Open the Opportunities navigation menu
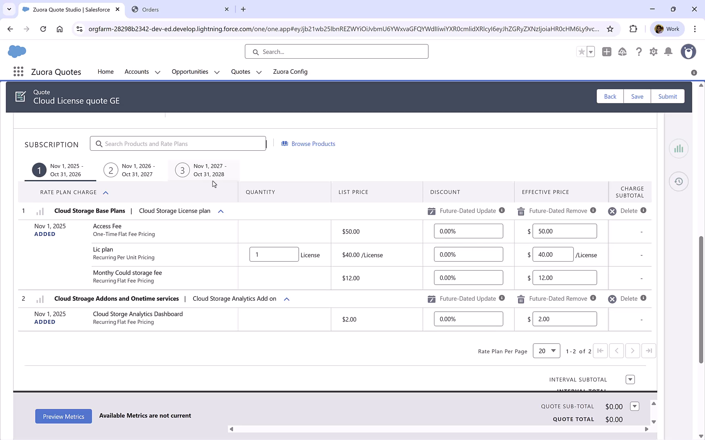This screenshot has width=705, height=440. click(x=195, y=72)
